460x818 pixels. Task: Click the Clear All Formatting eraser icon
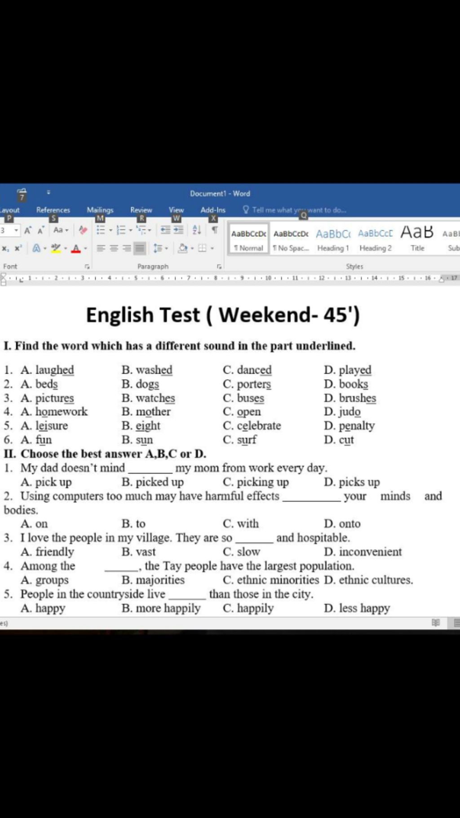point(83,230)
